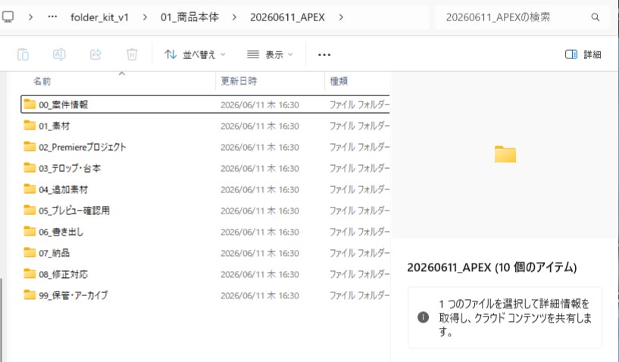Open the ellipsis breadcrumb overflow menu

52,17
